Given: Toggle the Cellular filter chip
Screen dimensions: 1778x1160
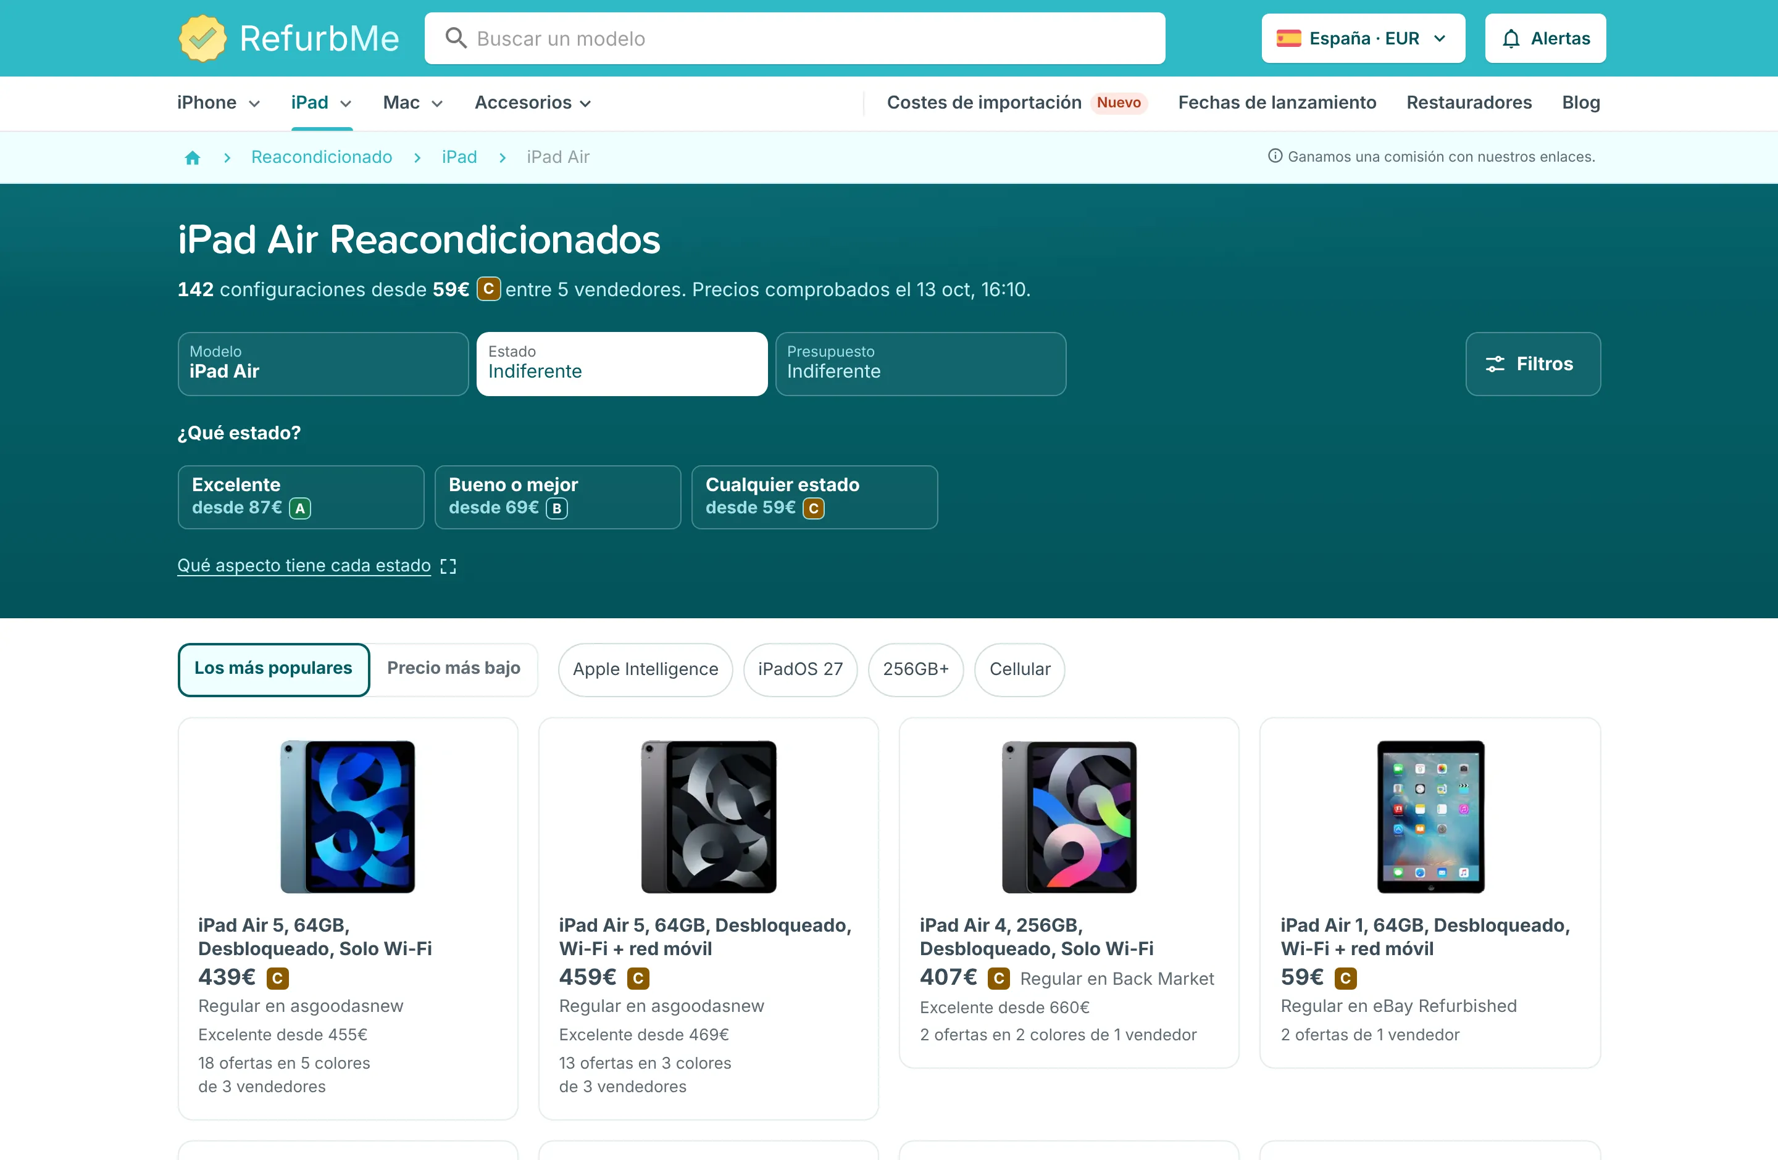Looking at the screenshot, I should (1020, 669).
